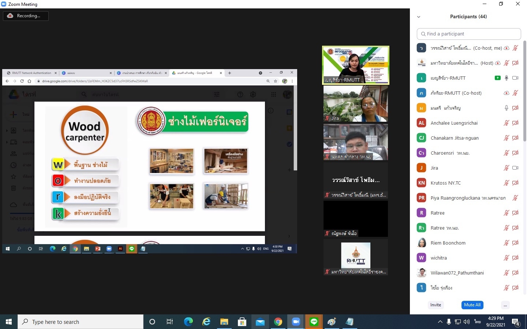Click the red Recording indicator
Image resolution: width=527 pixels, height=329 pixels.
26,16
